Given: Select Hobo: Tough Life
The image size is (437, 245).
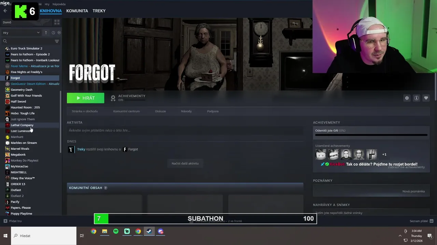Looking at the screenshot, I should pyautogui.click(x=23, y=113).
